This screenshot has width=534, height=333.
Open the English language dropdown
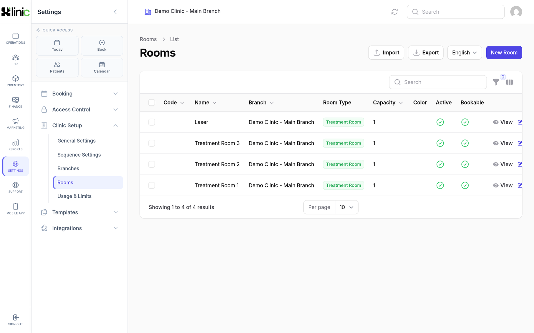[x=464, y=53]
